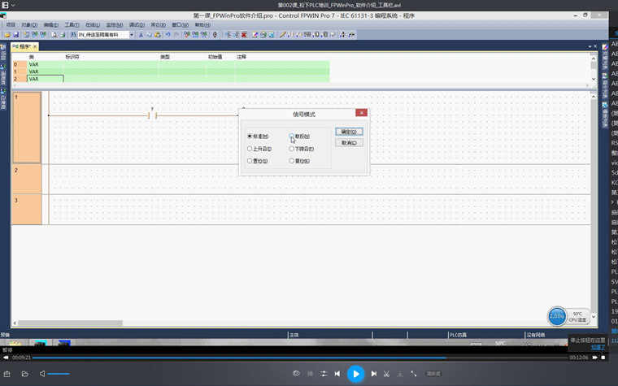This screenshot has width=618, height=386.
Task: Click the blue 2.00x speed badge
Action: click(x=557, y=316)
